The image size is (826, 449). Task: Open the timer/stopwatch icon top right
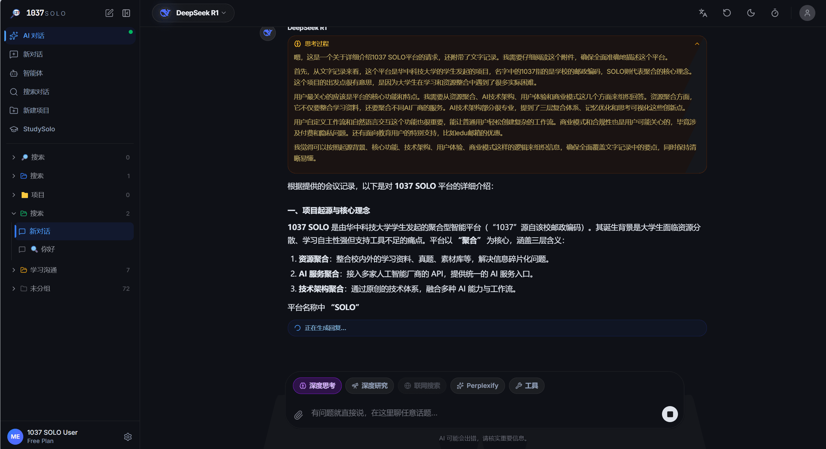[x=775, y=13]
